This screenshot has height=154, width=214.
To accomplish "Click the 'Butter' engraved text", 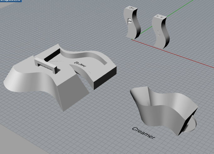I will click(80, 64).
